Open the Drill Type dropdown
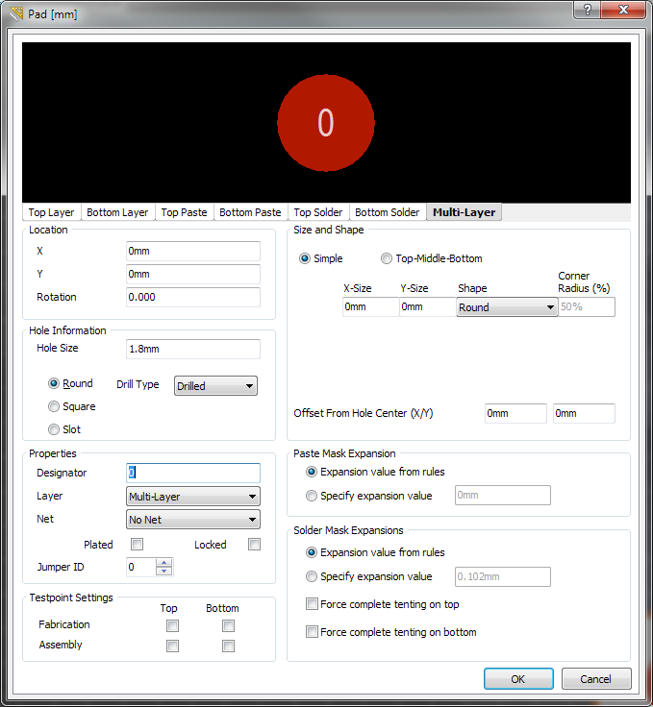653x707 pixels. click(x=215, y=386)
